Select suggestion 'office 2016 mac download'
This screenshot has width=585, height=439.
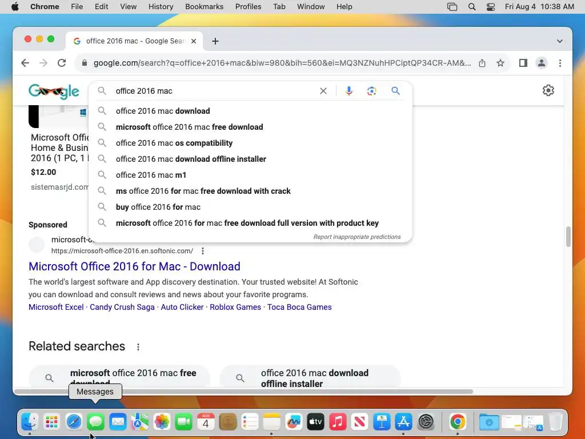[250, 111]
